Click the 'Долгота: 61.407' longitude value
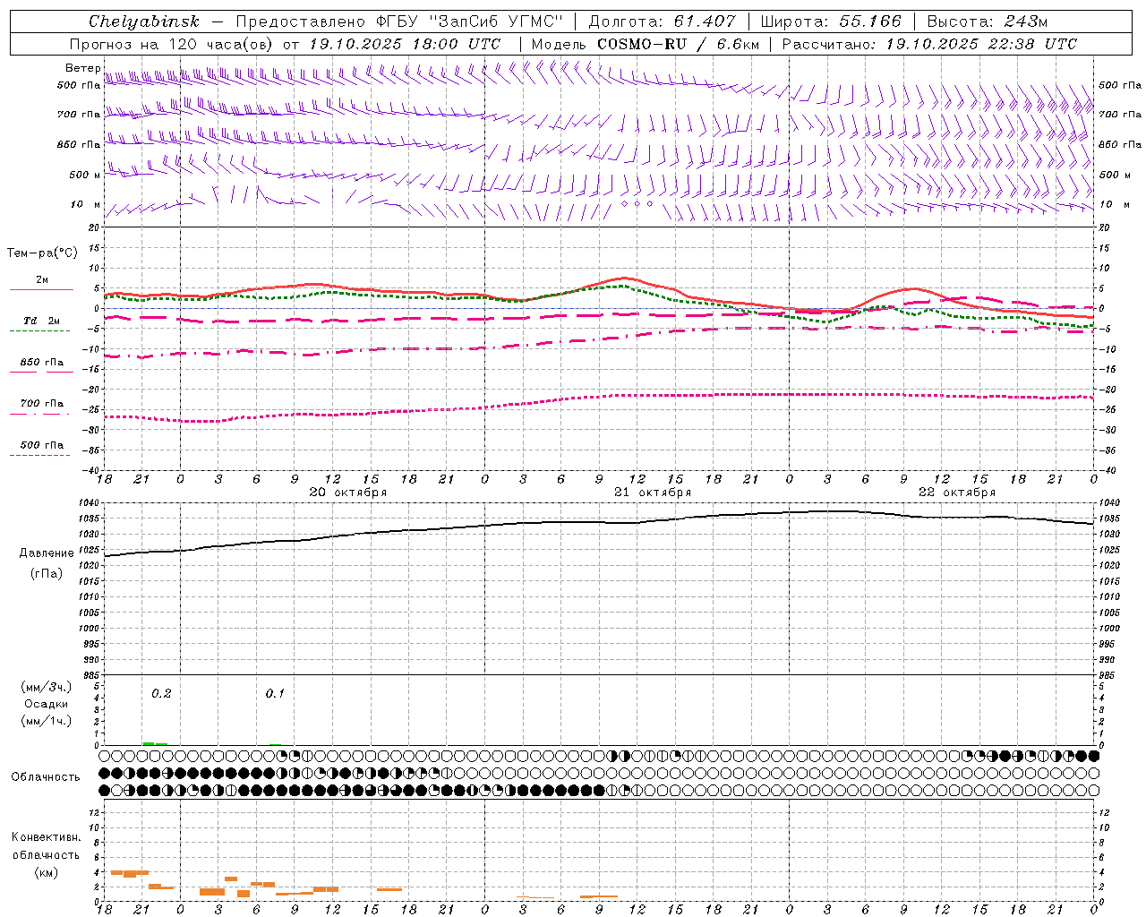Screen dimensions: 1146x917 pyautogui.click(x=663, y=21)
